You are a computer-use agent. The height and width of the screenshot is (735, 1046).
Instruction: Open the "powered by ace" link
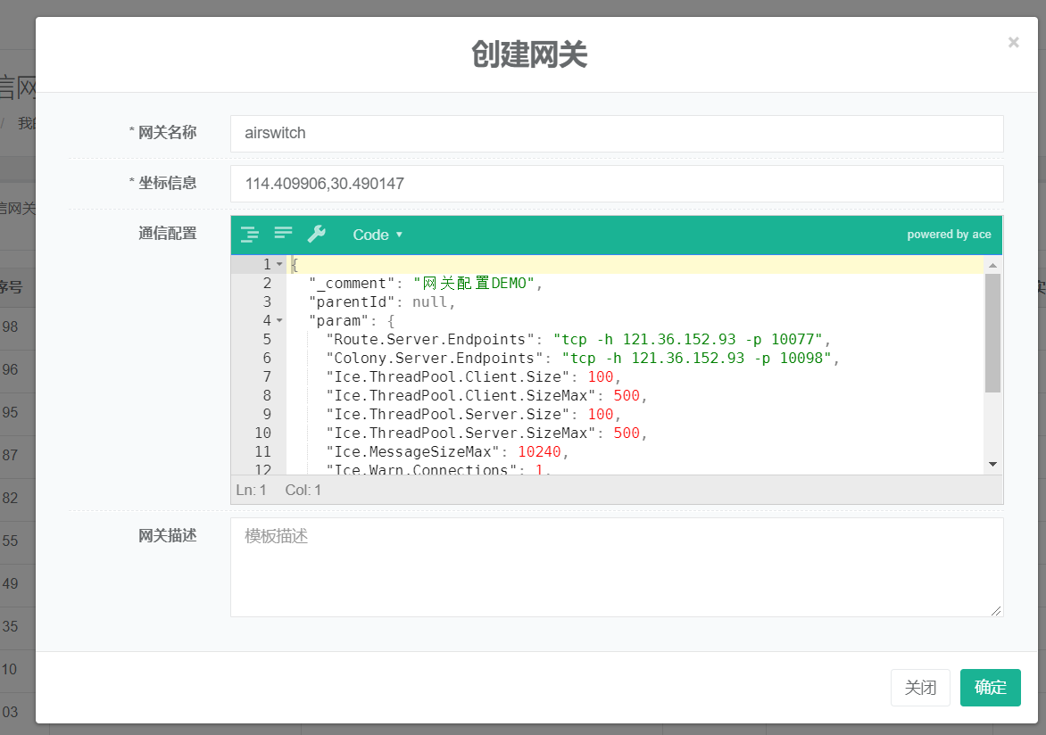tap(949, 235)
